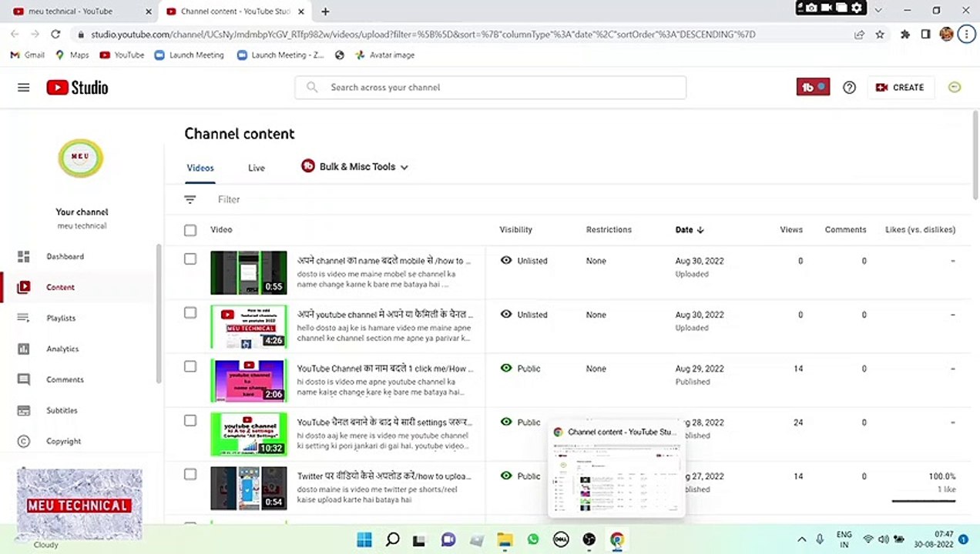Open WhatsApp from the taskbar
Image resolution: width=980 pixels, height=554 pixels.
coord(532,539)
